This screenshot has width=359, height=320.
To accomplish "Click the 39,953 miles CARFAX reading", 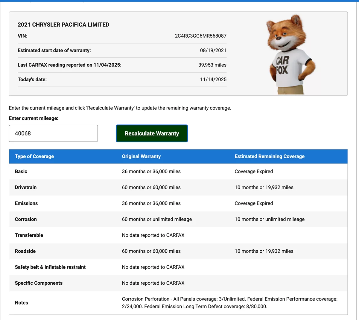I will click(212, 65).
